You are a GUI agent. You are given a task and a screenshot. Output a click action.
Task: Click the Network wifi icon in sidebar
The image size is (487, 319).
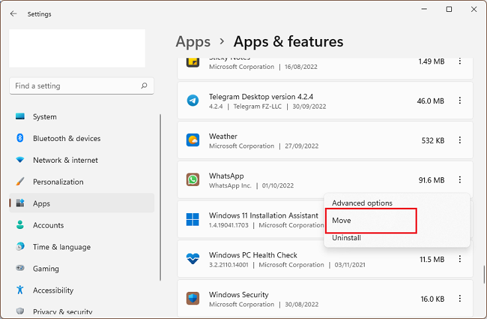click(21, 160)
